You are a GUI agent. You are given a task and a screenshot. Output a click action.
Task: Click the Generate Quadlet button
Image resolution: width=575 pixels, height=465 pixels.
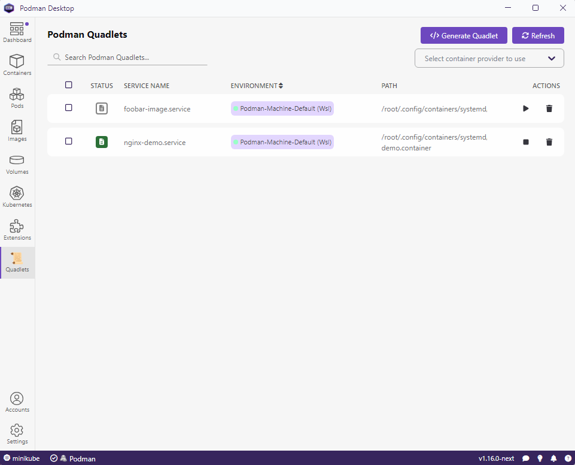pyautogui.click(x=464, y=36)
